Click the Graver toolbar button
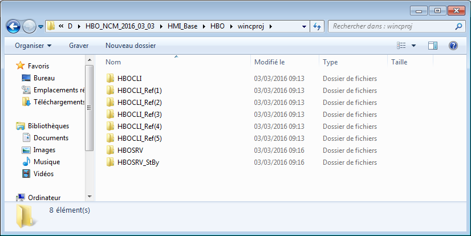The width and height of the screenshot is (471, 236). [x=79, y=46]
